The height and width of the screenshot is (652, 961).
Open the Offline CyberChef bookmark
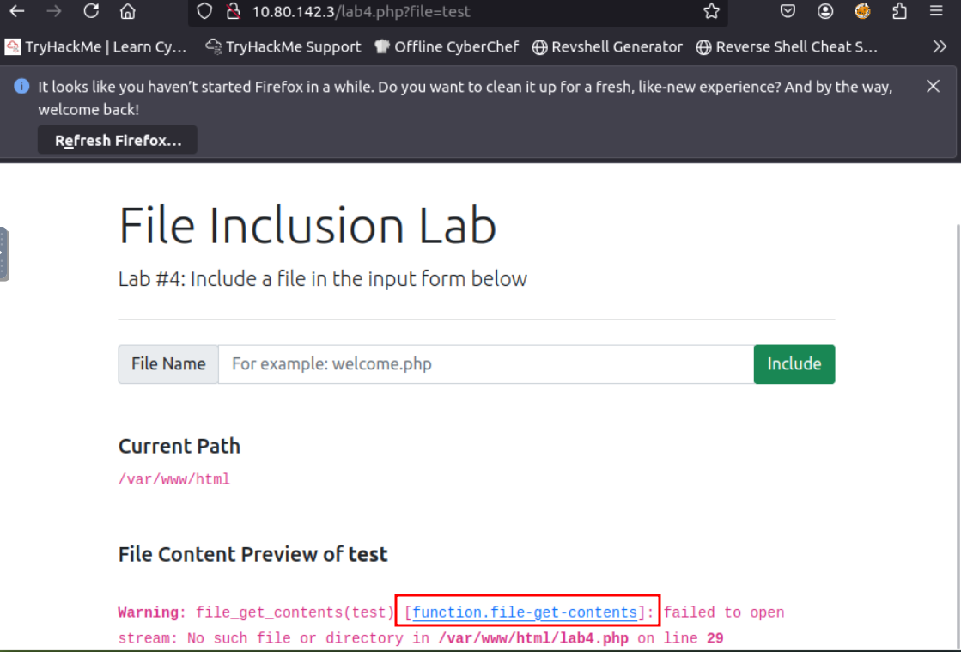coord(447,47)
